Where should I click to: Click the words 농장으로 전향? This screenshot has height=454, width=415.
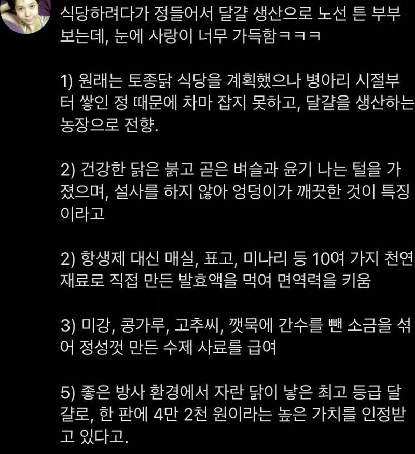coord(109,125)
